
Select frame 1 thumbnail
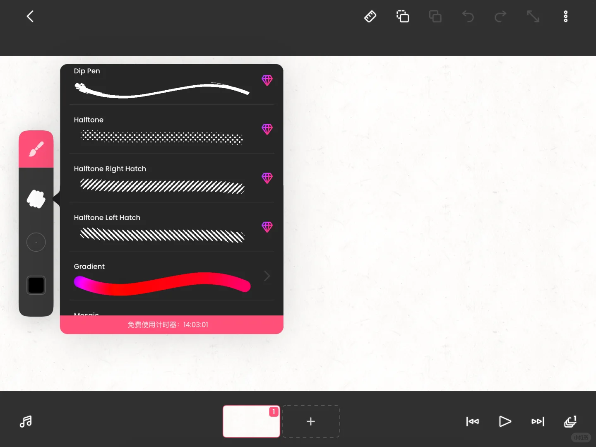251,421
